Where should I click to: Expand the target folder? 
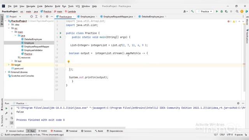(9, 65)
